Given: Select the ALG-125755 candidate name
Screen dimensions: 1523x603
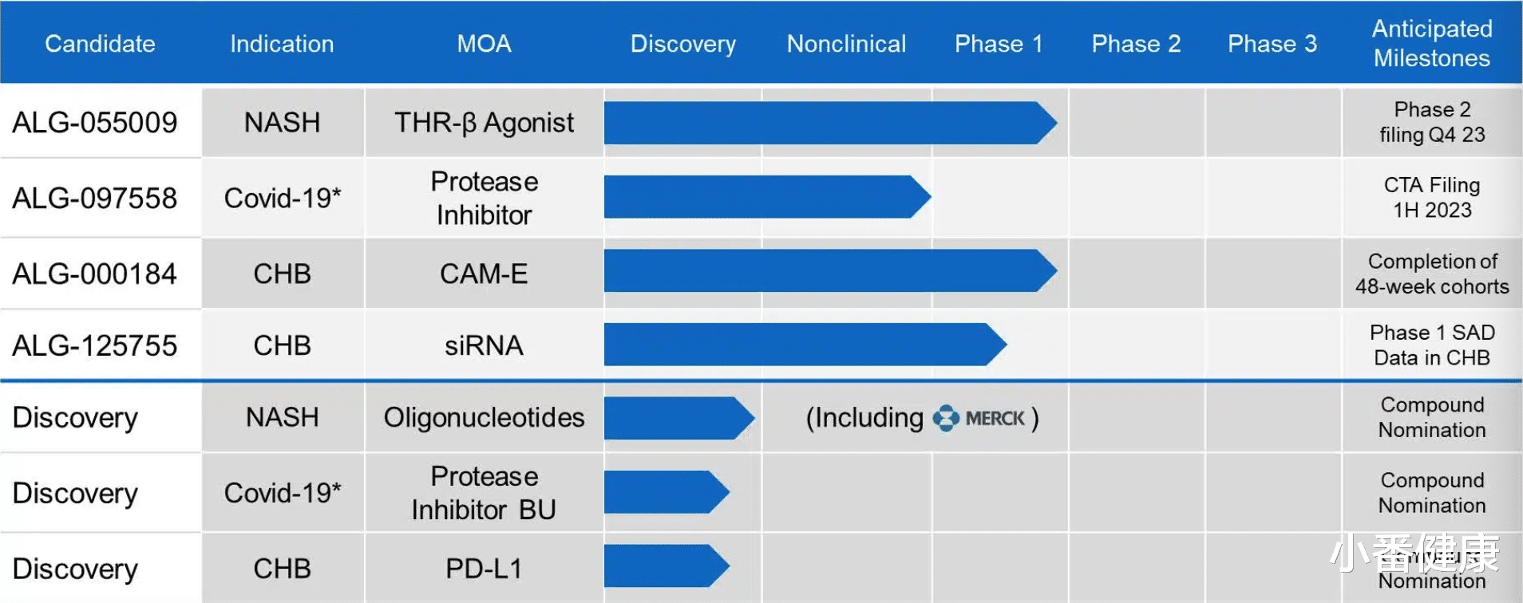Looking at the screenshot, I should [95, 345].
